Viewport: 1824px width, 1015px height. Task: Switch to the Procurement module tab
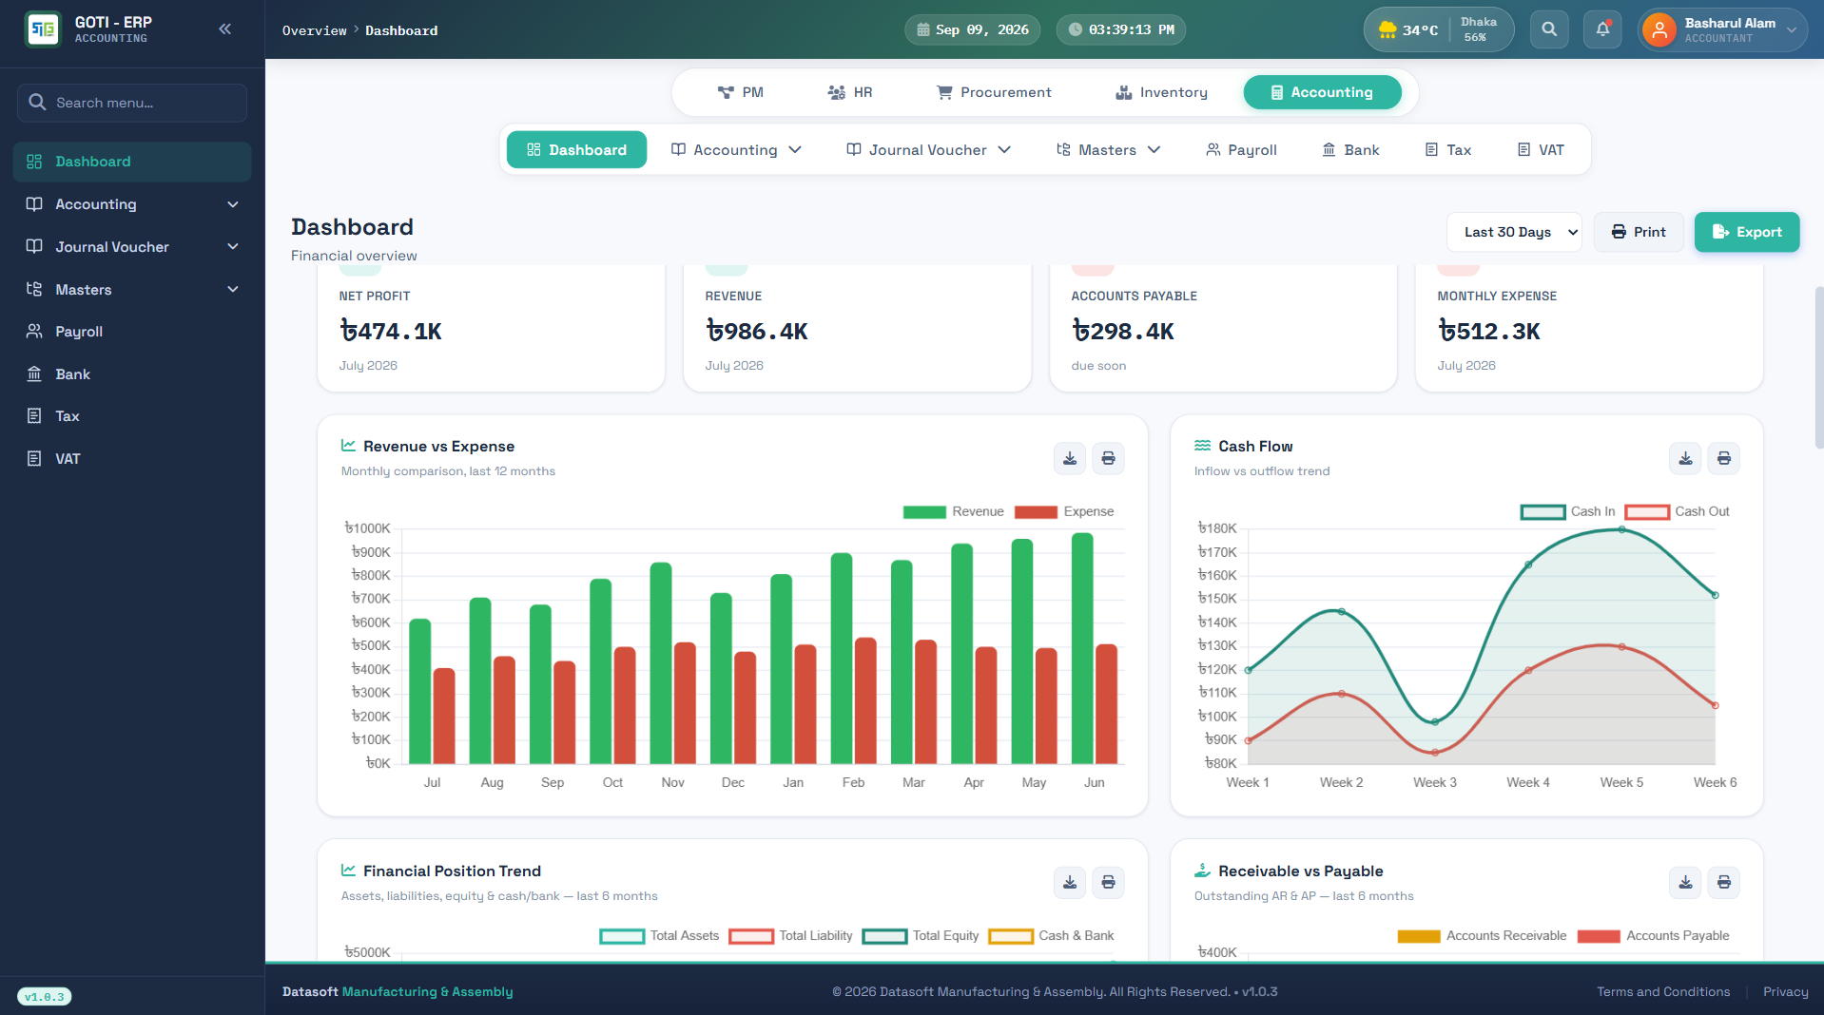(994, 92)
